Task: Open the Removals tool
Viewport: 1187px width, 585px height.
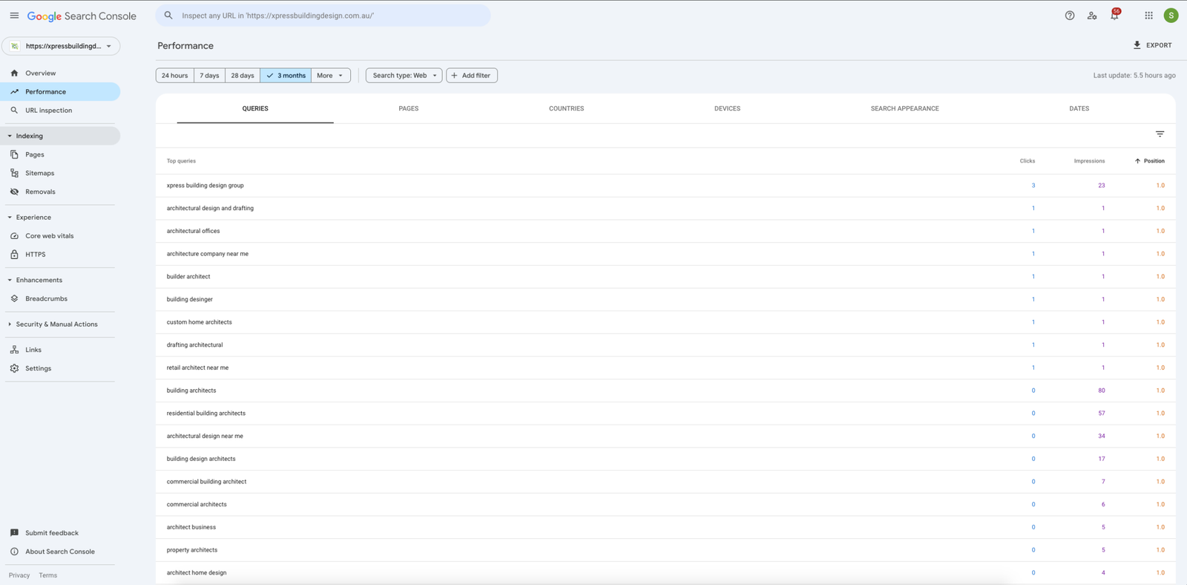Action: (x=40, y=192)
